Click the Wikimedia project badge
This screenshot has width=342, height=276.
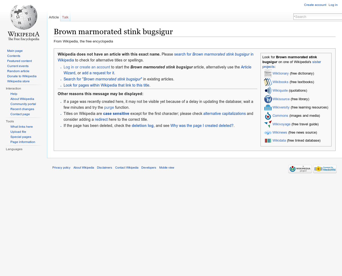coord(300,169)
